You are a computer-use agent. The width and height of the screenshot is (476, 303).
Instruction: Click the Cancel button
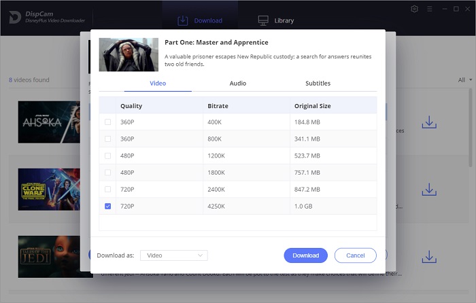pos(356,255)
